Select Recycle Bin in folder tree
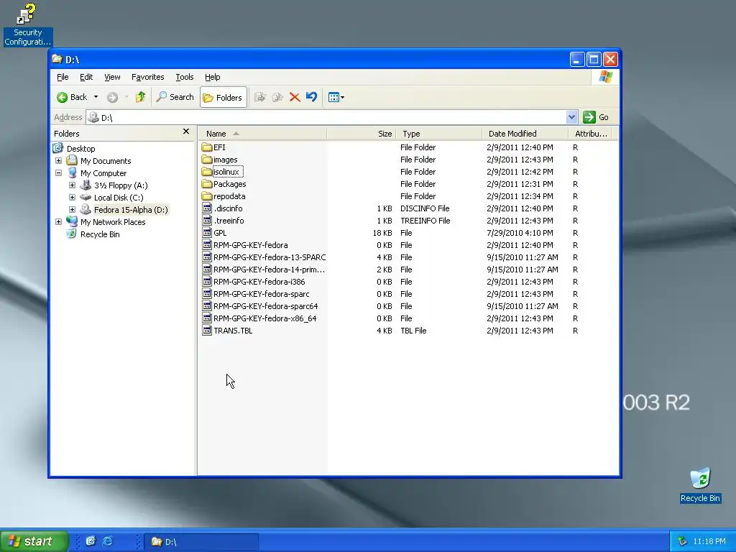Viewport: 736px width, 552px height. pos(100,234)
